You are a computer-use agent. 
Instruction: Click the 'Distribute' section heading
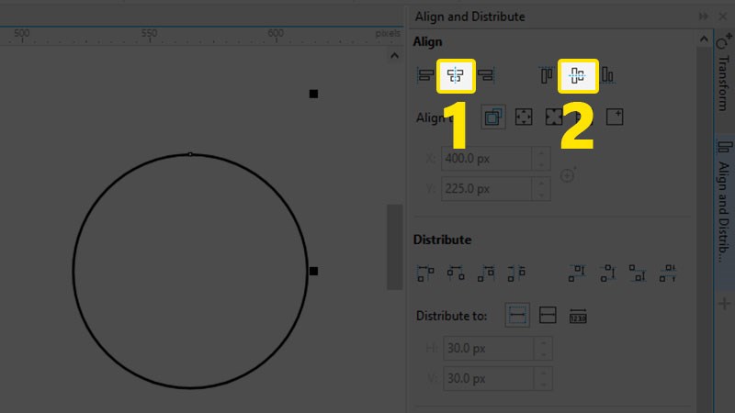point(442,240)
